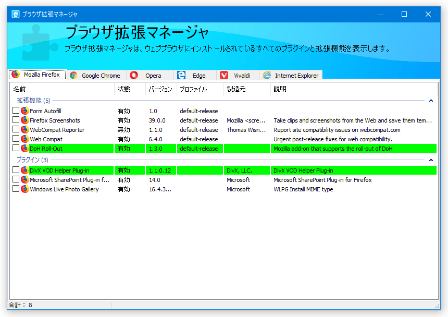Click version 39.0.0 of Firefox Screenshots
The image size is (448, 317).
(157, 120)
